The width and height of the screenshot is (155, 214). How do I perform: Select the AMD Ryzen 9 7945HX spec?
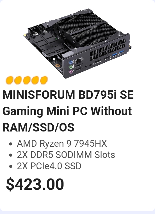click(x=62, y=143)
